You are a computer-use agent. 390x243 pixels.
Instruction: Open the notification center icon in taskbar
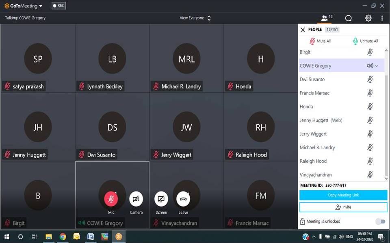[381, 237]
